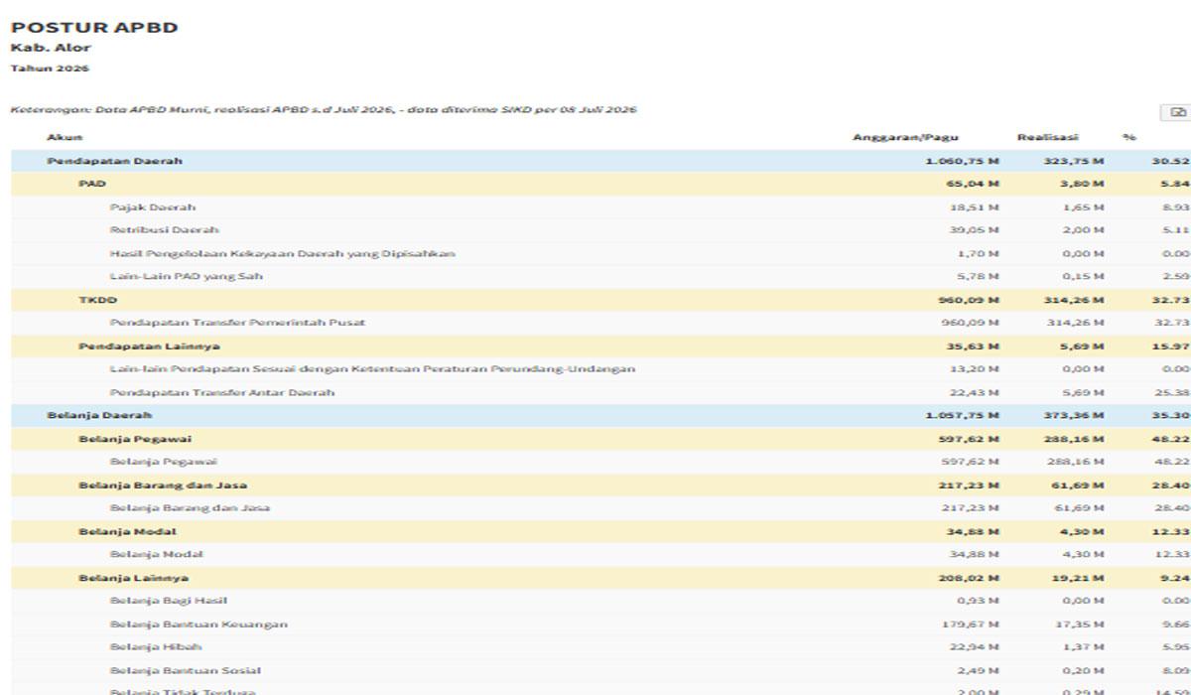
Task: Click the TKDD group row
Action: click(601, 300)
